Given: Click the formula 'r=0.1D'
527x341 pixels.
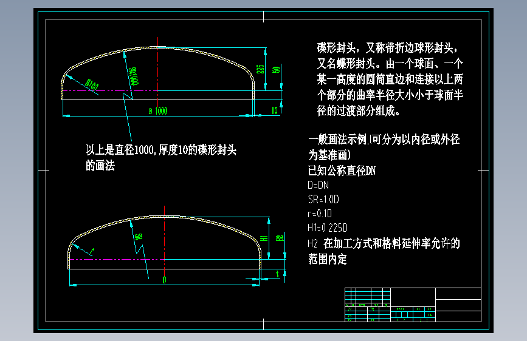Looking at the screenshot, I should 320,214.
